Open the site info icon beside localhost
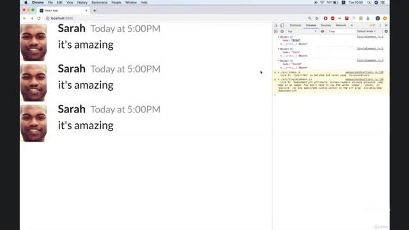Viewport: 409px width, 230px height. click(47, 19)
